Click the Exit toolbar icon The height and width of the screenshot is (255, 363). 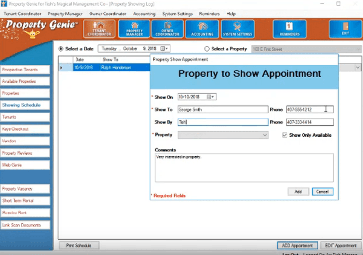(345, 29)
